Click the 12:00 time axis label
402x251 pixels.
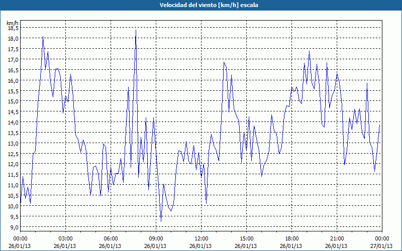tap(202, 239)
